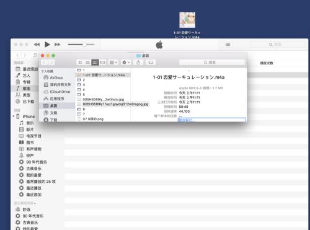The height and width of the screenshot is (230, 310).
Task: Open the iTunes Up Next list icon
Action: (228, 45)
